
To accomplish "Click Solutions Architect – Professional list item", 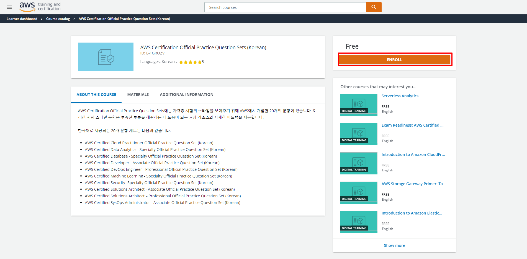I will point(163,196).
